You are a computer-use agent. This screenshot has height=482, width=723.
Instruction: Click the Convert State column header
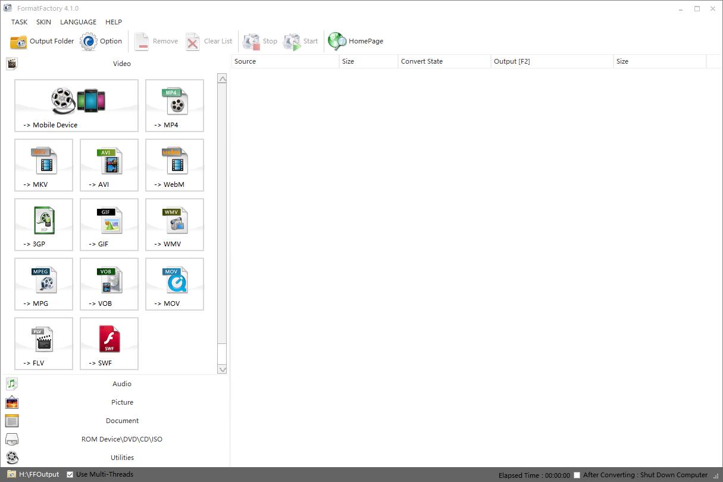(421, 61)
